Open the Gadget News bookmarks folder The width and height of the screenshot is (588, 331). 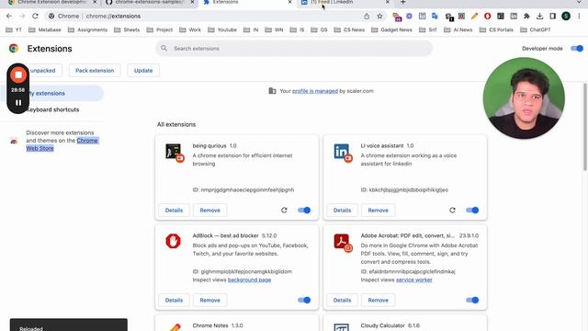(391, 29)
